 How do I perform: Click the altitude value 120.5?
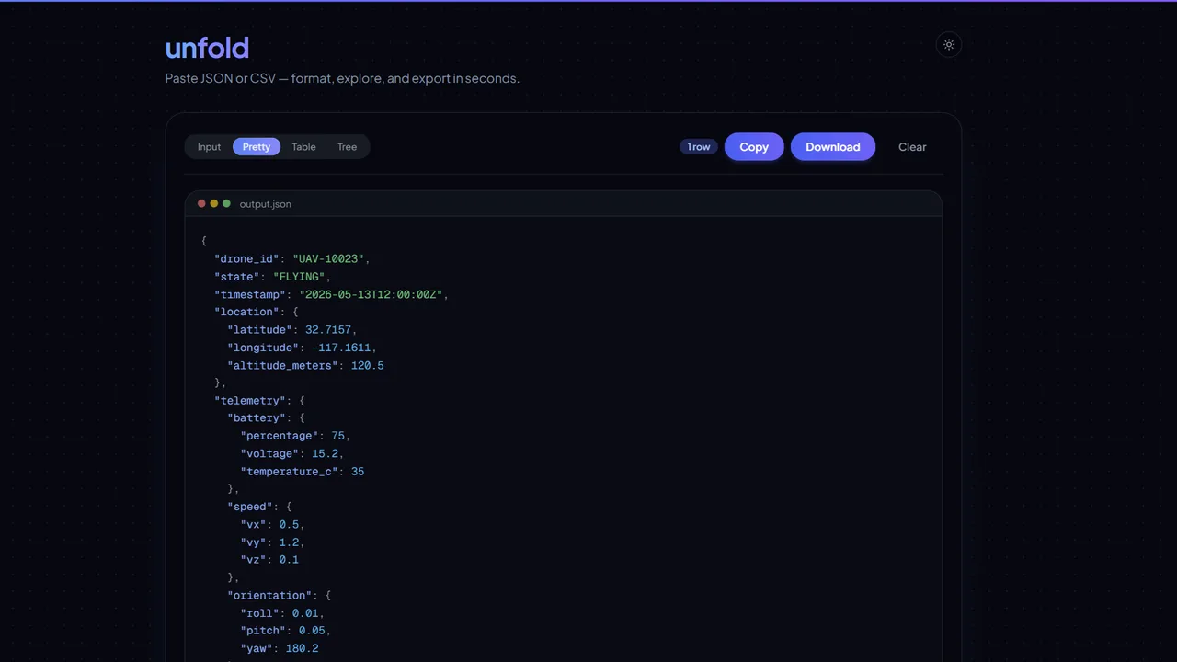(x=368, y=365)
